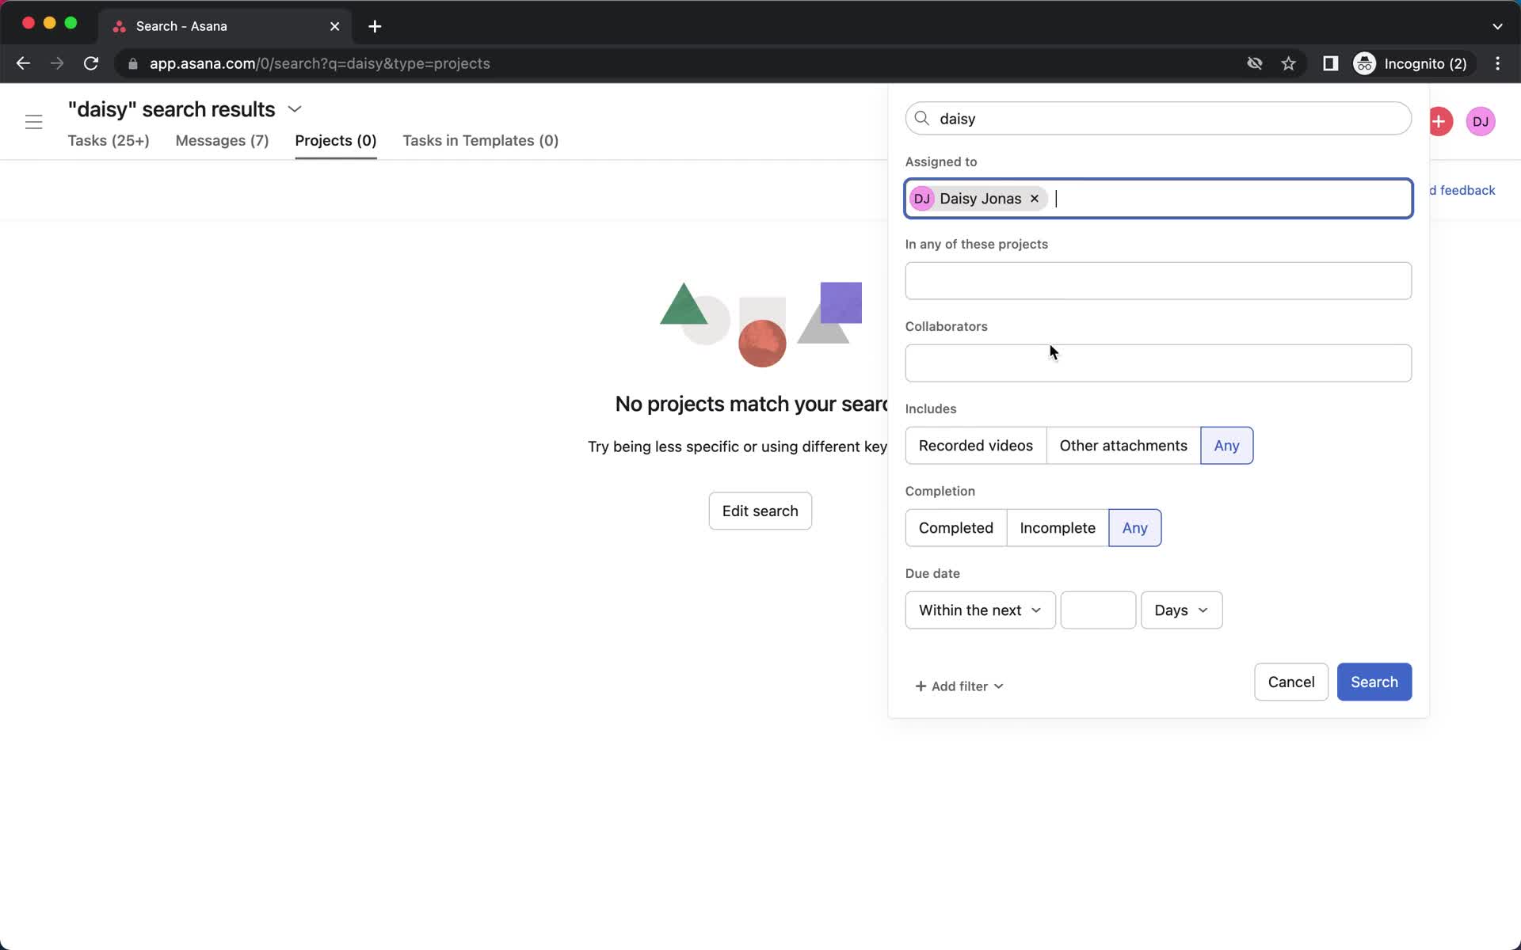Image resolution: width=1521 pixels, height=950 pixels.
Task: Expand the Add filter dropdown
Action: pos(957,685)
